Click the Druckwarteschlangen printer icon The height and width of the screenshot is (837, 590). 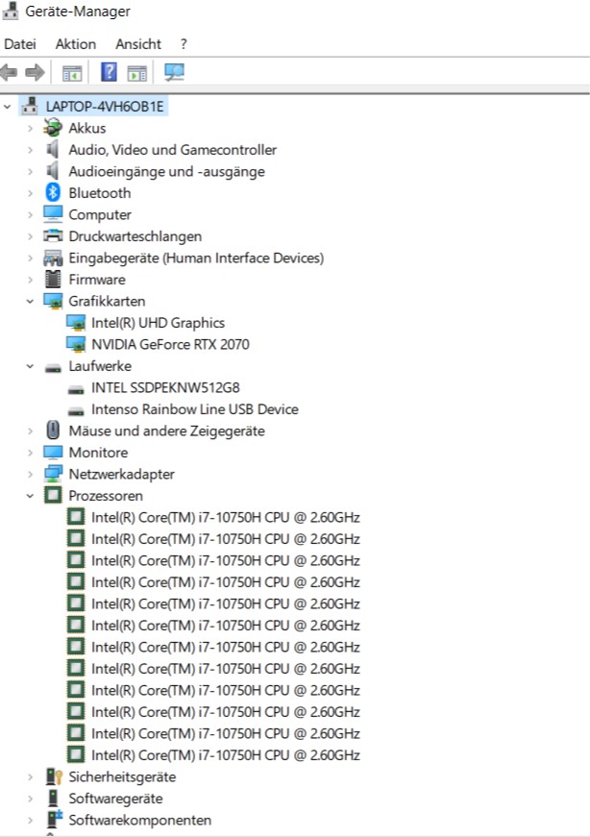pyautogui.click(x=52, y=236)
